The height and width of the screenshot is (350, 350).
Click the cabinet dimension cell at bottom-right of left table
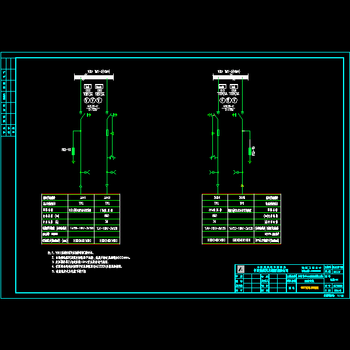(108, 240)
